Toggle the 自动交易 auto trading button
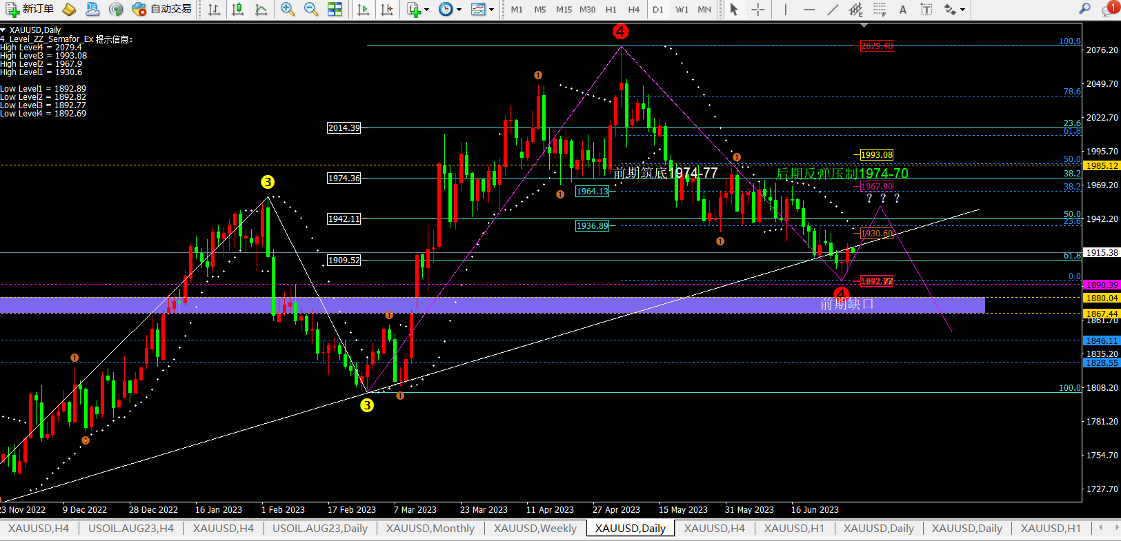 click(161, 9)
